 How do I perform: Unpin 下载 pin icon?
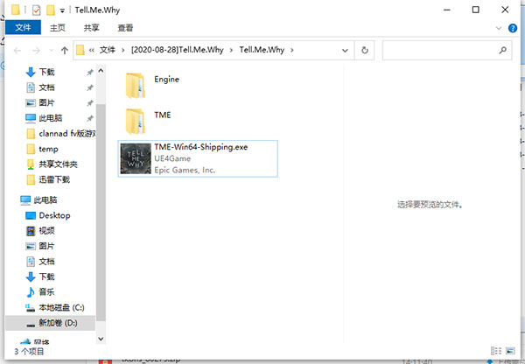(90, 73)
